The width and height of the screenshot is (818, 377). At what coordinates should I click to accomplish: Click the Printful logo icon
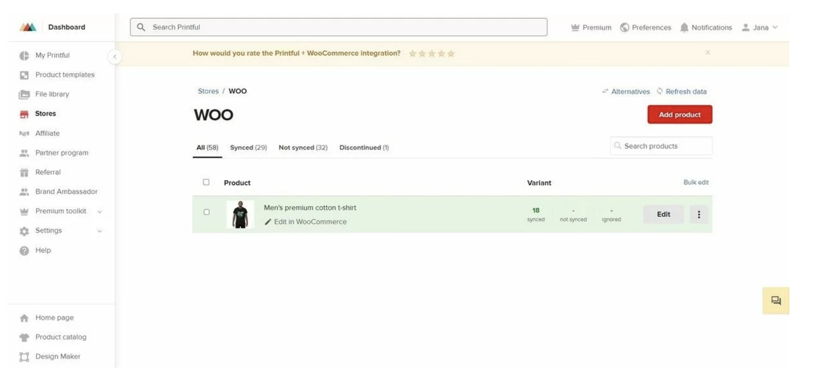(x=28, y=27)
